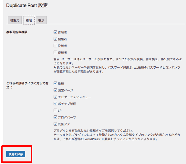
Task: Open the 表示 tab
Action: pos(41,20)
